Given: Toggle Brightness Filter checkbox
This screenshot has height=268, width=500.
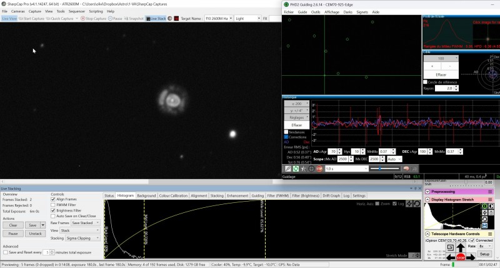Looking at the screenshot, I should tap(53, 210).
